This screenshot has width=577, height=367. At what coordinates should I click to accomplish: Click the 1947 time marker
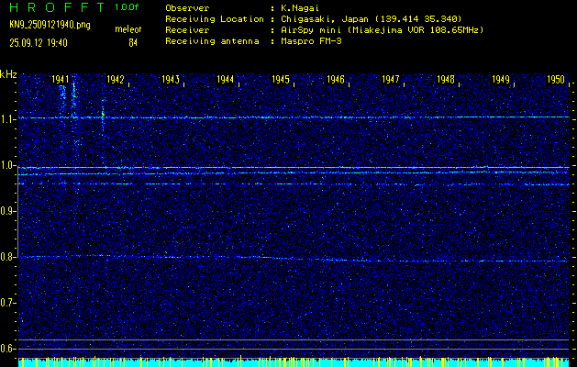point(391,80)
